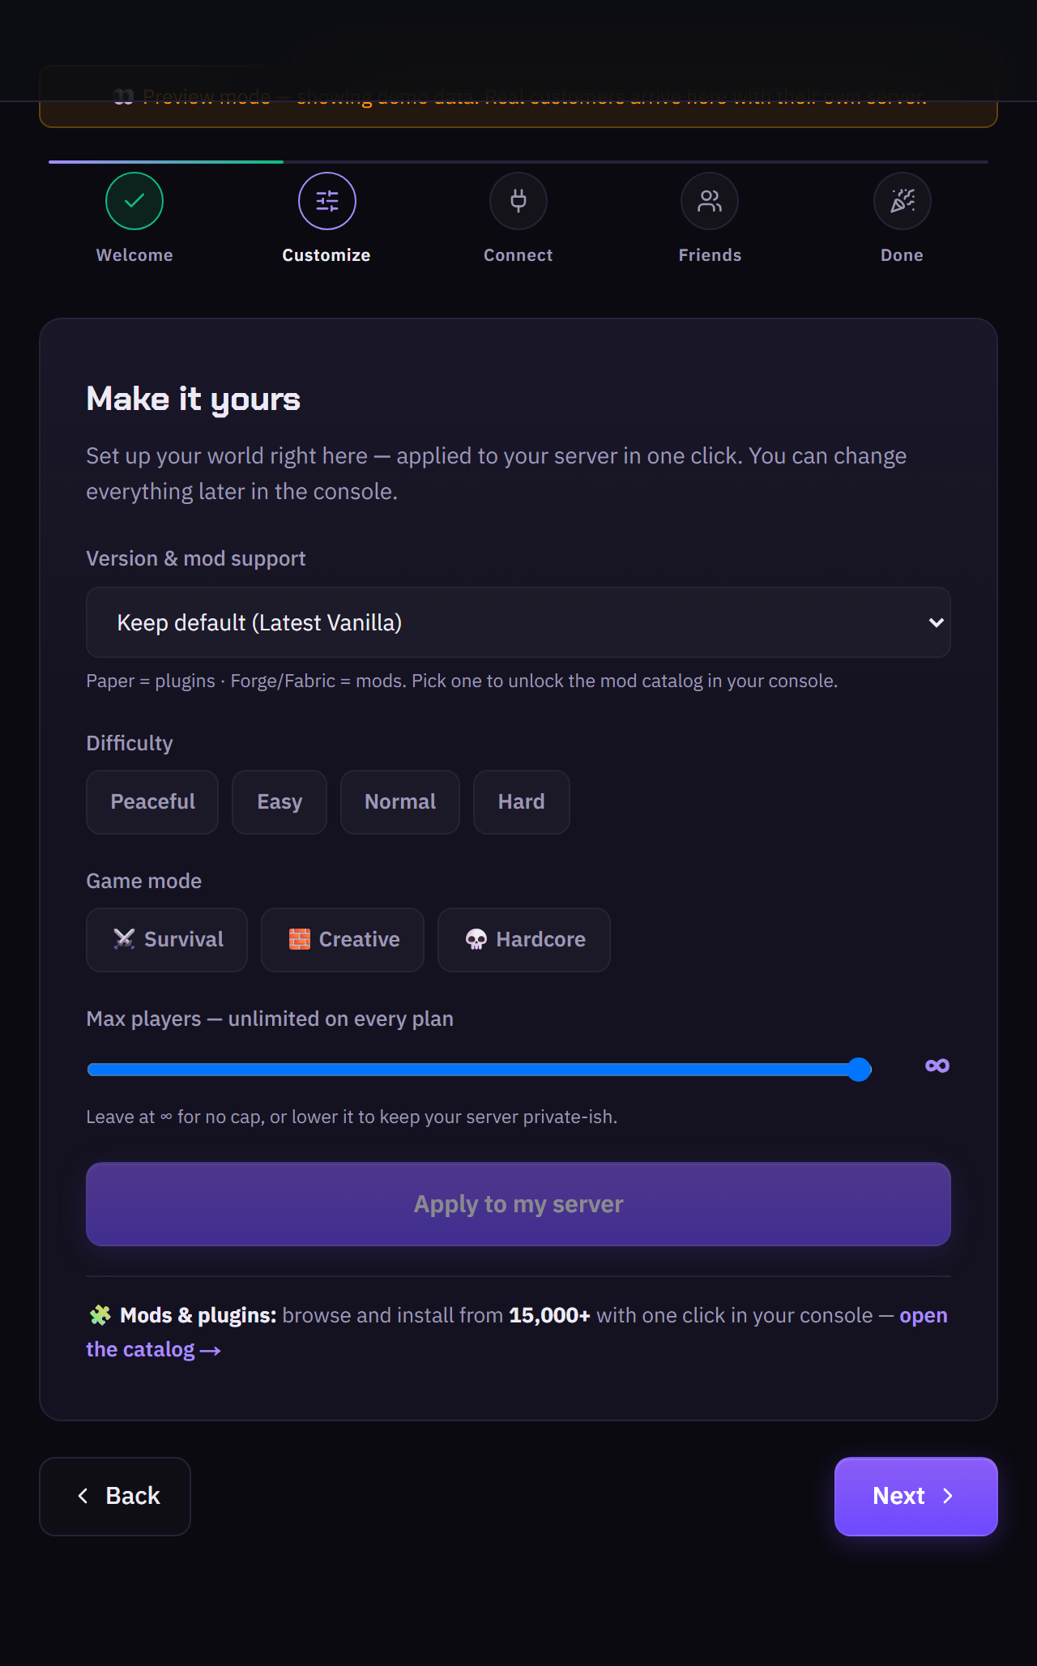The height and width of the screenshot is (1666, 1037).
Task: Select Normal difficulty
Action: click(400, 802)
